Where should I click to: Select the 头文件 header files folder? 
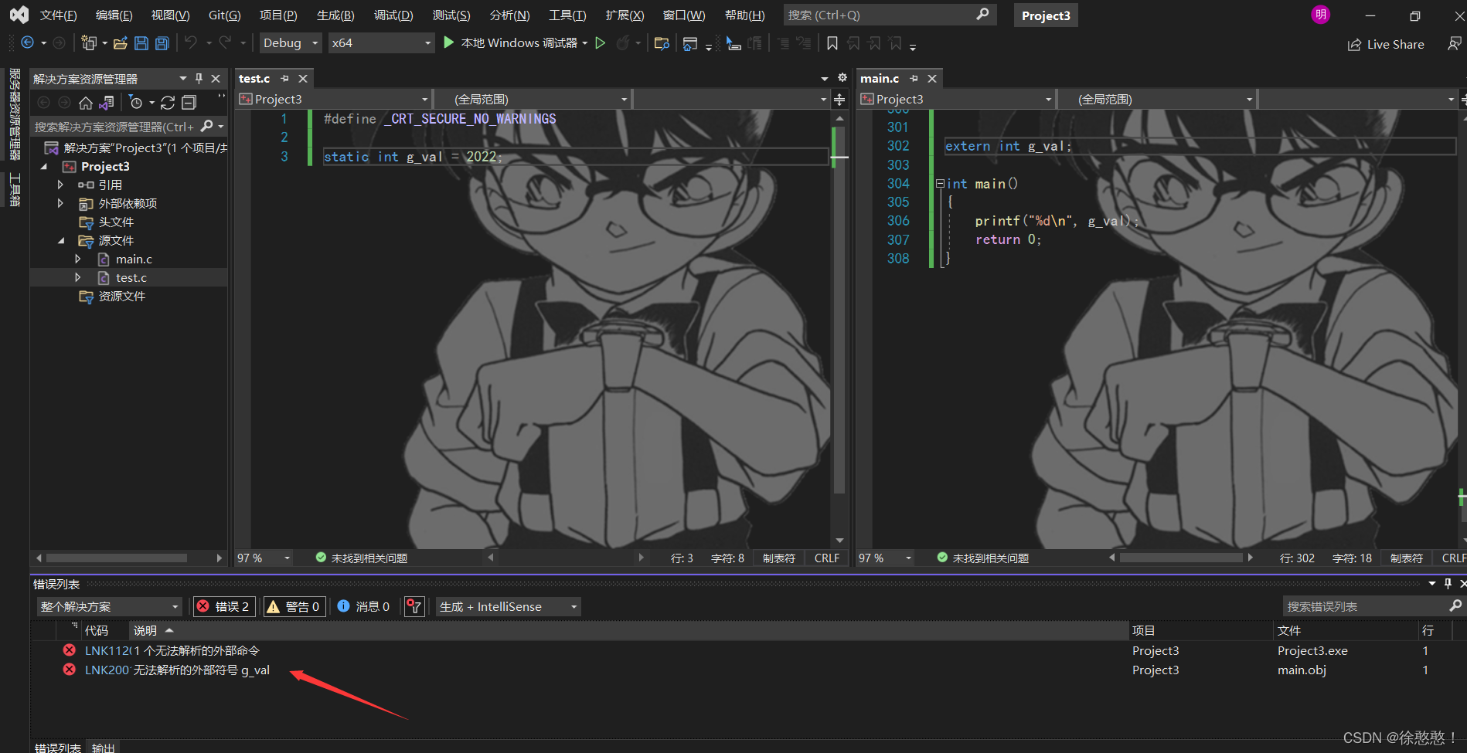(x=116, y=222)
